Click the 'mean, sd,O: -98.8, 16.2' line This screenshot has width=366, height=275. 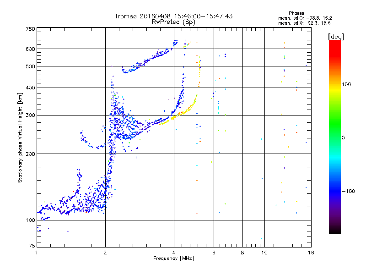(305, 18)
